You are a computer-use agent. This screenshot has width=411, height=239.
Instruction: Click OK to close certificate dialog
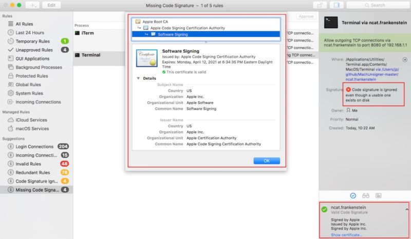(267, 161)
